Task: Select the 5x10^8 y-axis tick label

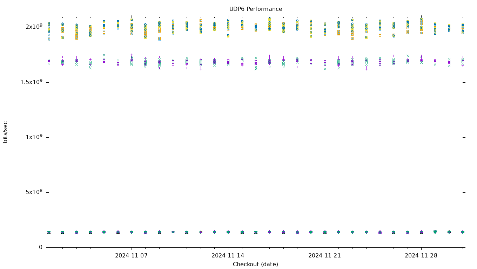Action: click(34, 192)
